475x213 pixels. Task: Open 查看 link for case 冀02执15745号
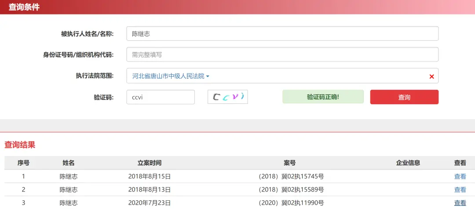tap(460, 177)
